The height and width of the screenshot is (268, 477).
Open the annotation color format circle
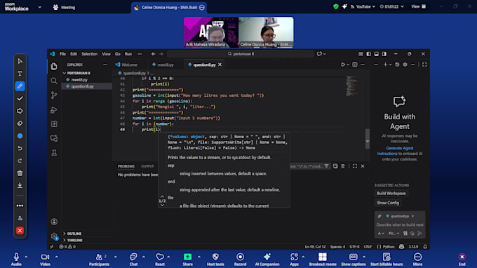coord(20,136)
